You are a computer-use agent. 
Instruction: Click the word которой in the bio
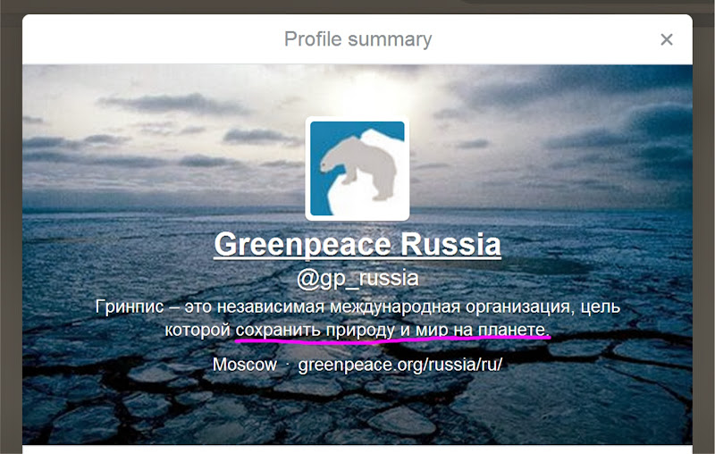[197, 330]
